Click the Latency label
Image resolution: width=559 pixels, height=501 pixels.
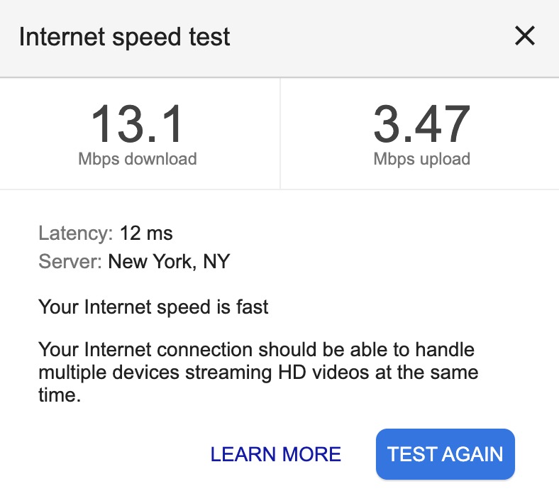coord(75,233)
